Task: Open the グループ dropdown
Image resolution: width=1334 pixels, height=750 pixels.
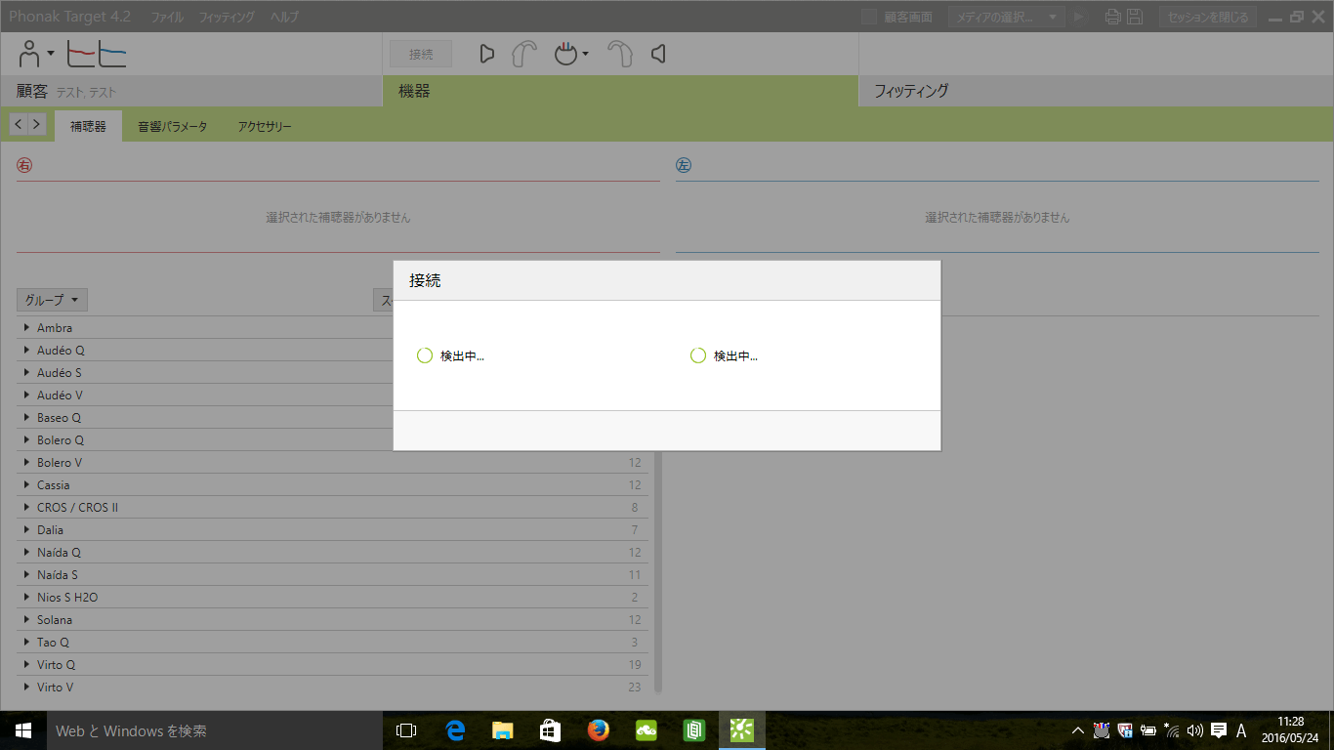Action: (52, 300)
